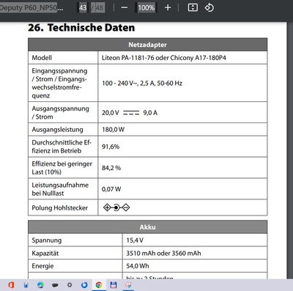Open the blue floppy disk taskbar app
This screenshot has height=291, width=293.
[x=114, y=285]
